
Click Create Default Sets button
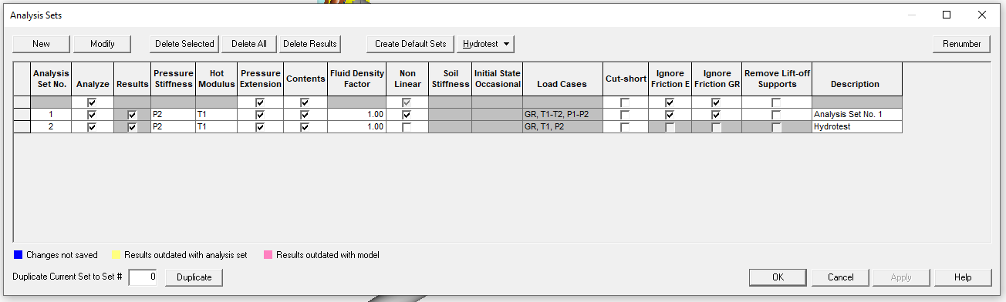pyautogui.click(x=410, y=44)
